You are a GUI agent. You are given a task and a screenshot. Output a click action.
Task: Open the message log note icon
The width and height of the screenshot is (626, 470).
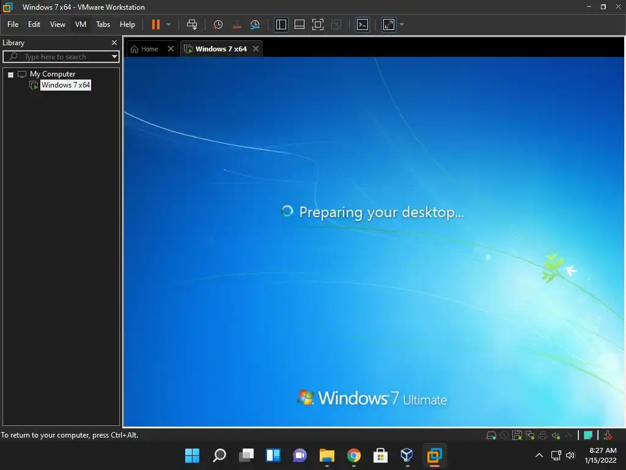tap(588, 435)
